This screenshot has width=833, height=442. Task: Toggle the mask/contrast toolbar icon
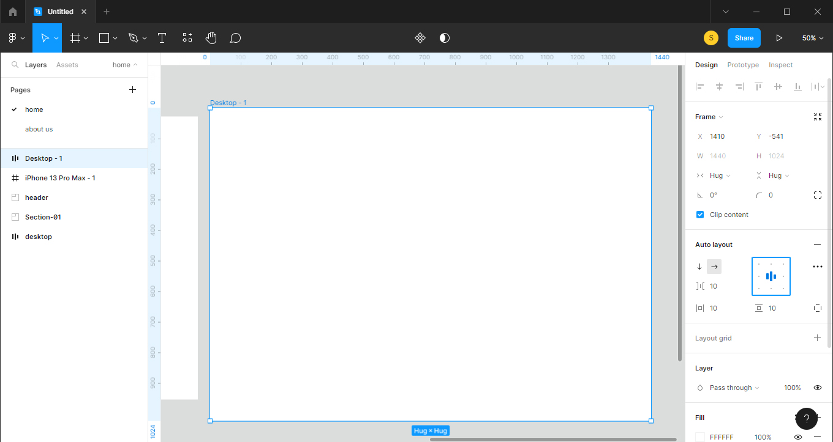click(445, 38)
